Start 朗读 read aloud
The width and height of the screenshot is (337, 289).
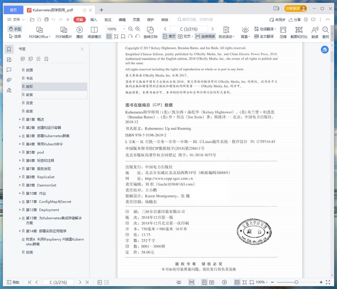315,33
